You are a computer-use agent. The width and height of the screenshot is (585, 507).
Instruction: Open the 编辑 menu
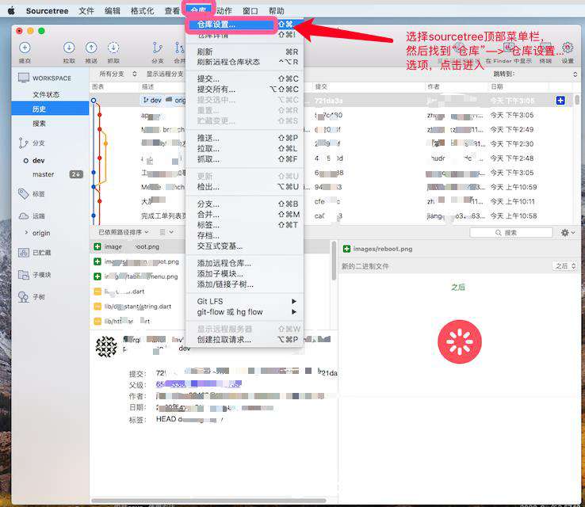coord(113,11)
